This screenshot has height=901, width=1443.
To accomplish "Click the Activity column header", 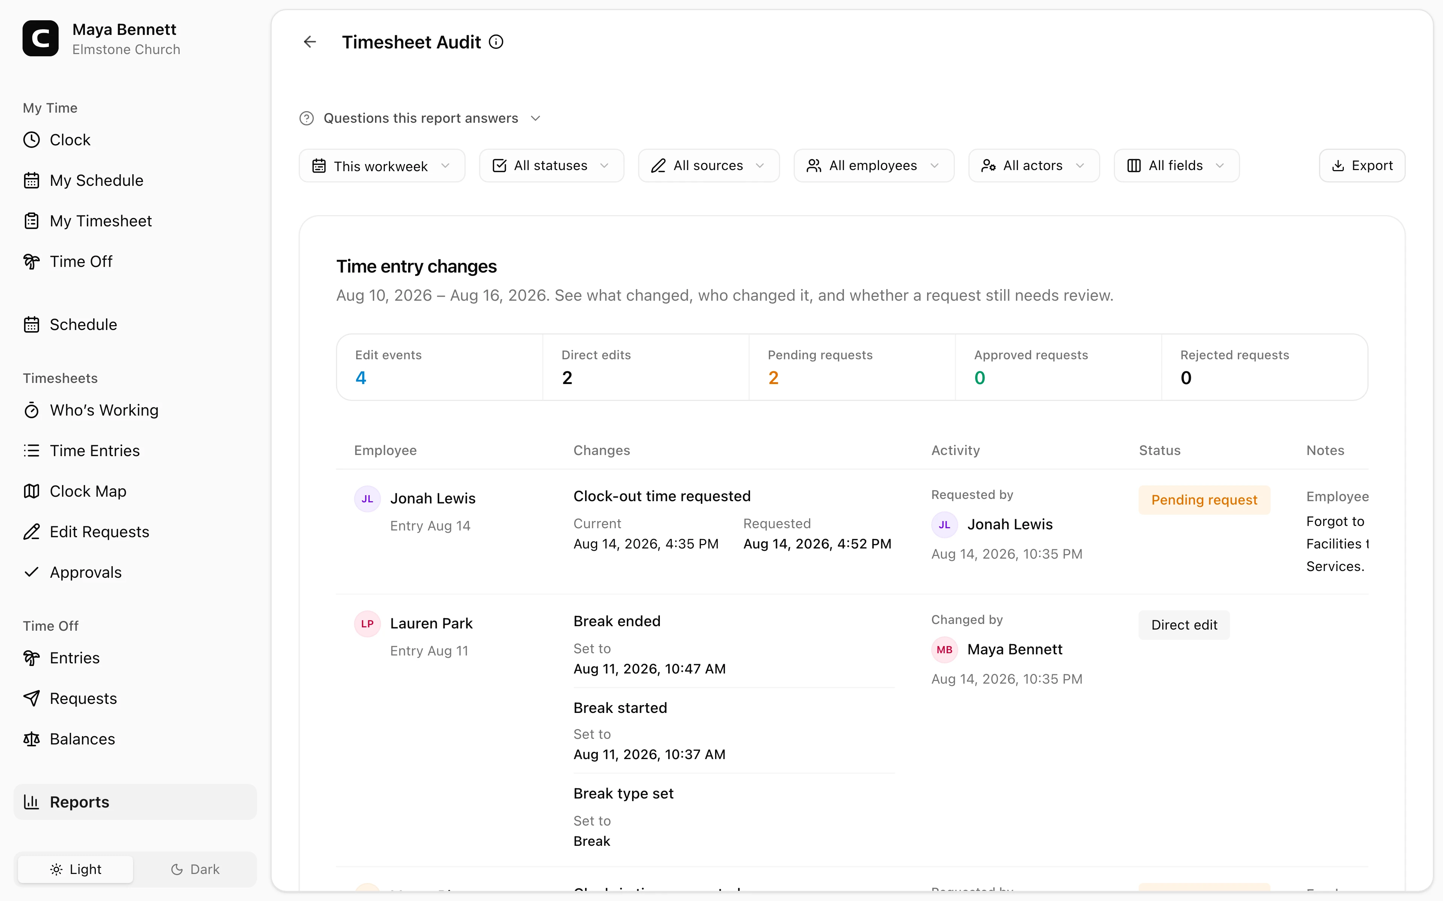I will point(955,450).
